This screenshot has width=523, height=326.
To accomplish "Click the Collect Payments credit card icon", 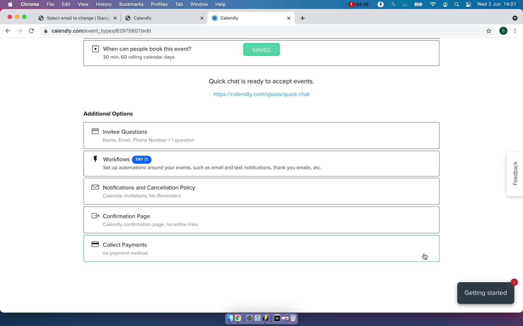I will (x=95, y=244).
